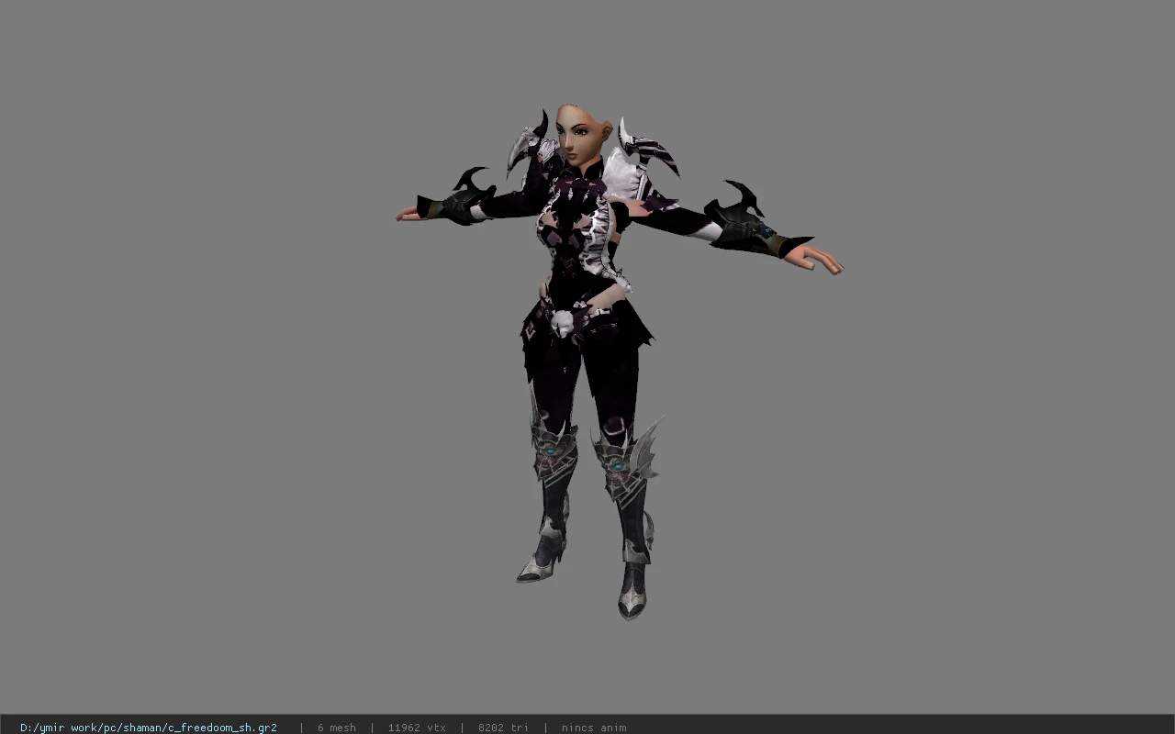
Task: Click the 'nincs anim' status entry
Action: pyautogui.click(x=594, y=728)
